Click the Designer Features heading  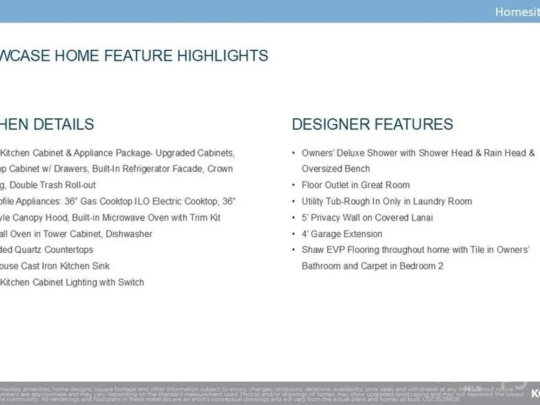tap(372, 124)
